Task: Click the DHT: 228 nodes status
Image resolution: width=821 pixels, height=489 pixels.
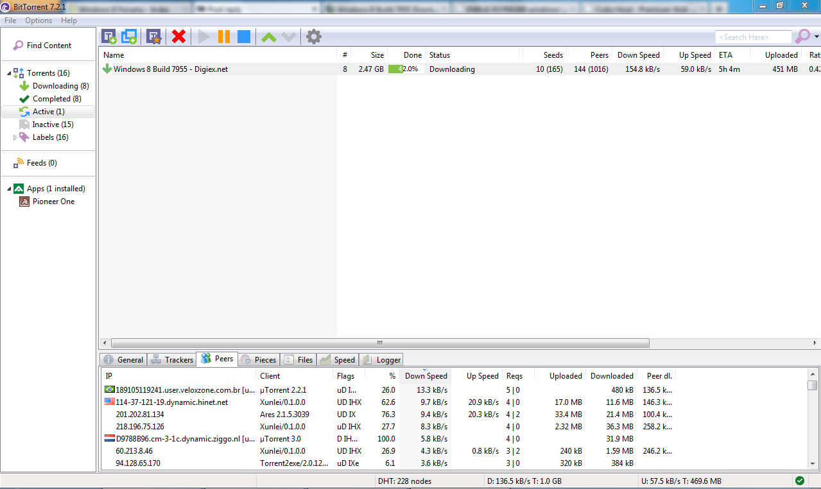Action: pos(404,481)
